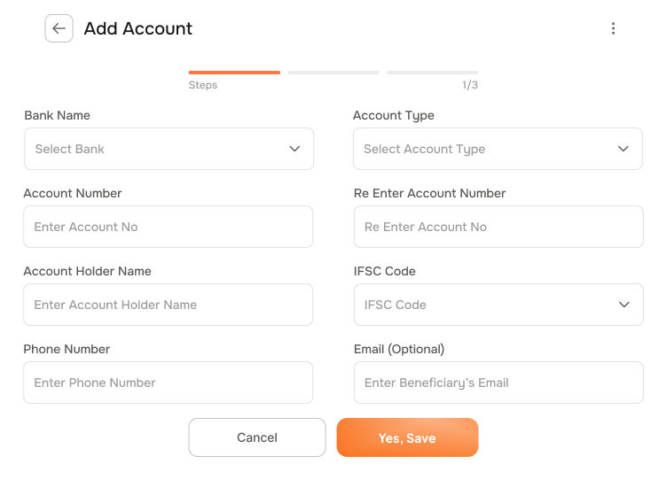Select the second step progress segment

click(x=333, y=73)
